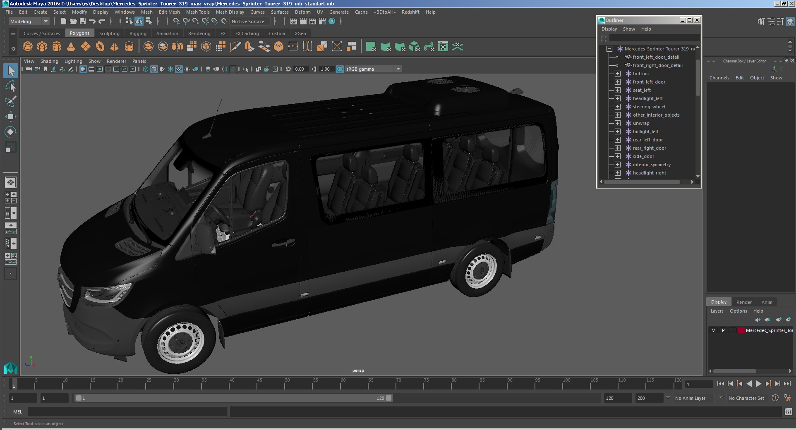The width and height of the screenshot is (796, 430).
Task: Open the Mesh Tools menu
Action: coord(198,12)
